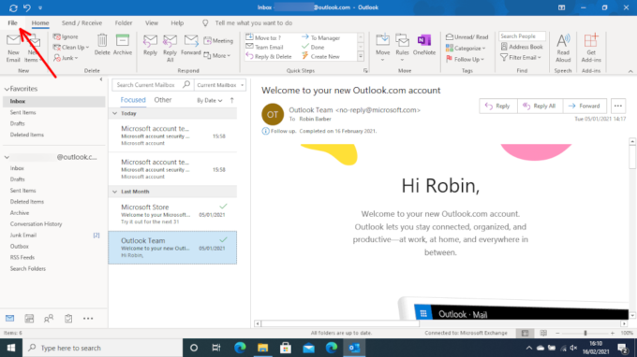Click the Move to: ? quick step
The height and width of the screenshot is (357, 637).
tap(264, 37)
